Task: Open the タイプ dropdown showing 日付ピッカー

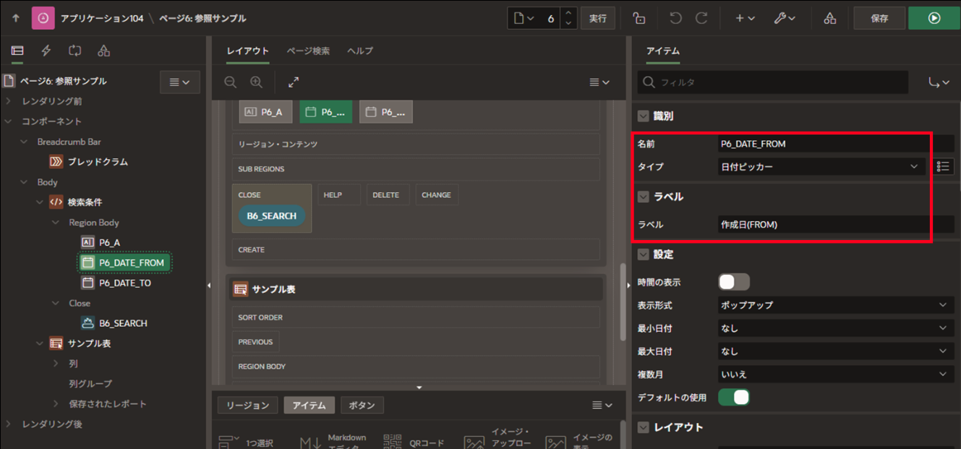Action: click(821, 166)
